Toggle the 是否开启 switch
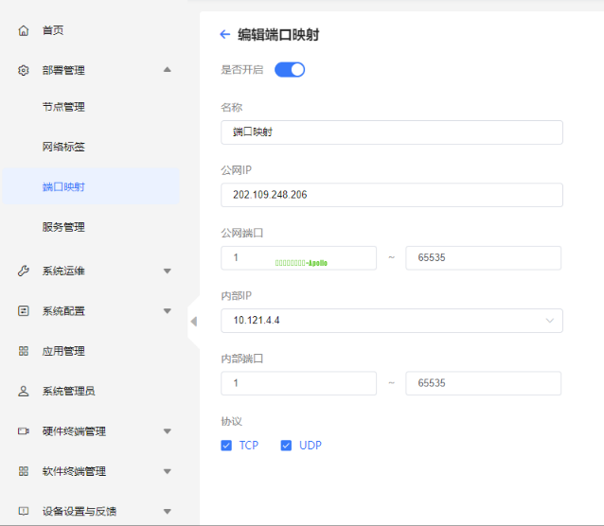Viewport: 604px width, 526px height. coord(290,69)
